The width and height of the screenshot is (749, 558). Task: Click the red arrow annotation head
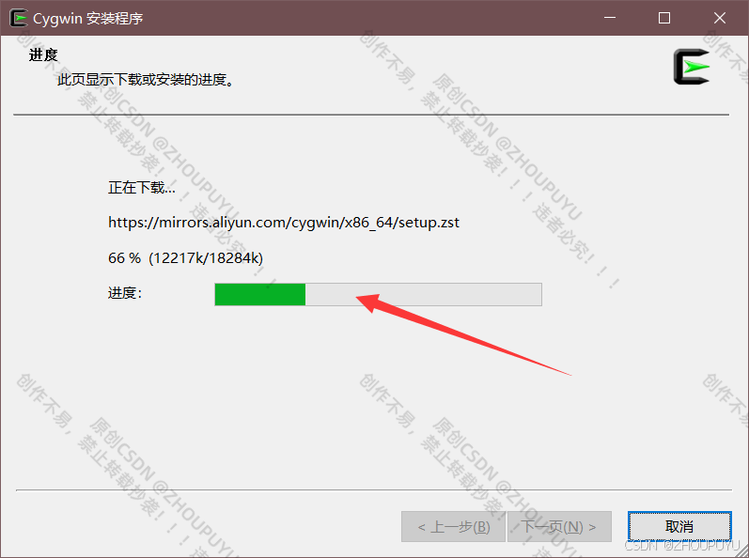point(368,302)
